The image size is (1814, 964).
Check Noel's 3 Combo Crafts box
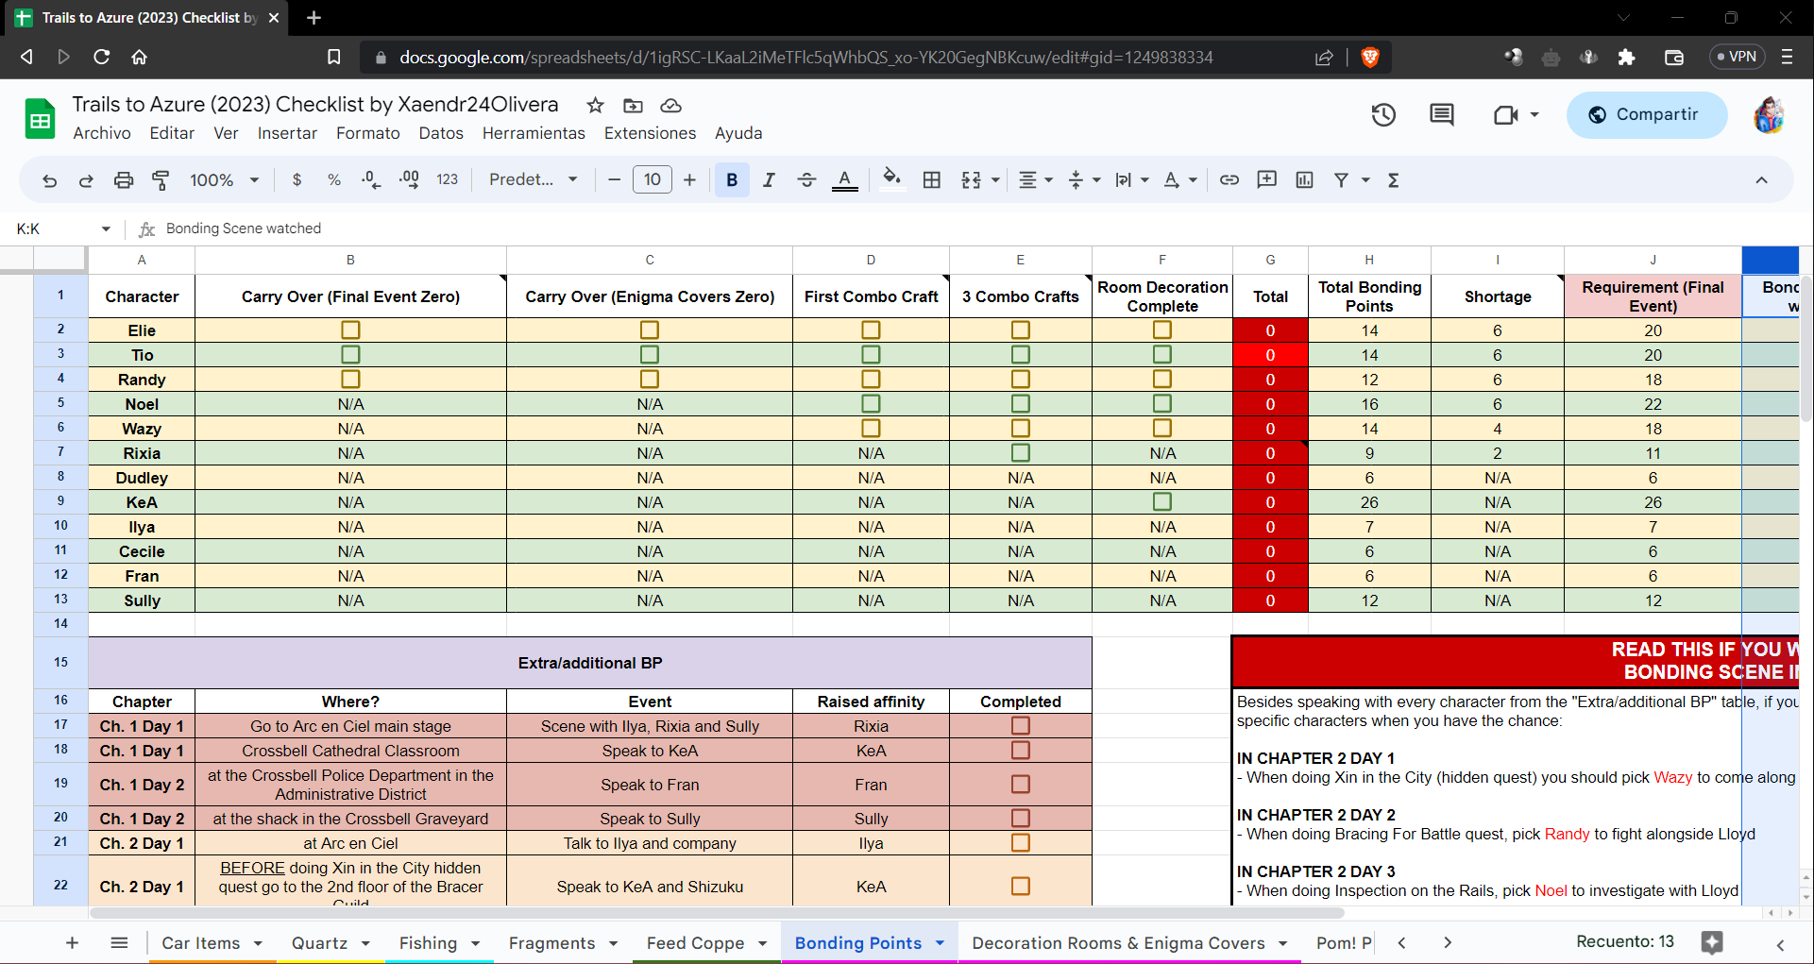click(1021, 403)
